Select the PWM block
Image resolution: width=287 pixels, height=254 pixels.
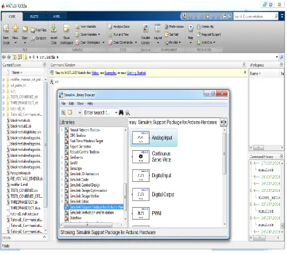click(x=147, y=213)
